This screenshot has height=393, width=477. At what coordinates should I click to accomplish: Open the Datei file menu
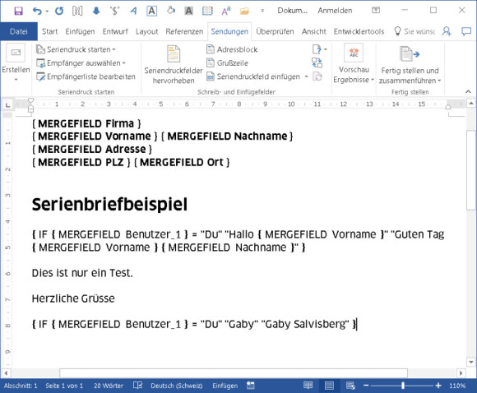tap(19, 31)
